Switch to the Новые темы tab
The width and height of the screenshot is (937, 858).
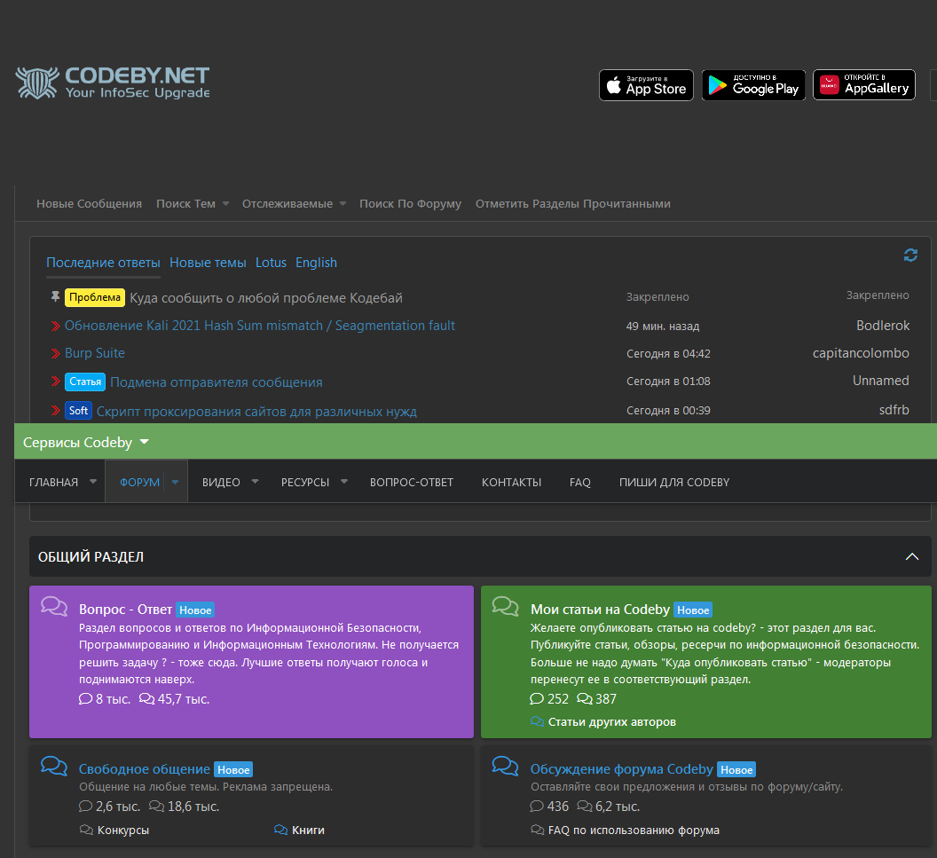[208, 263]
